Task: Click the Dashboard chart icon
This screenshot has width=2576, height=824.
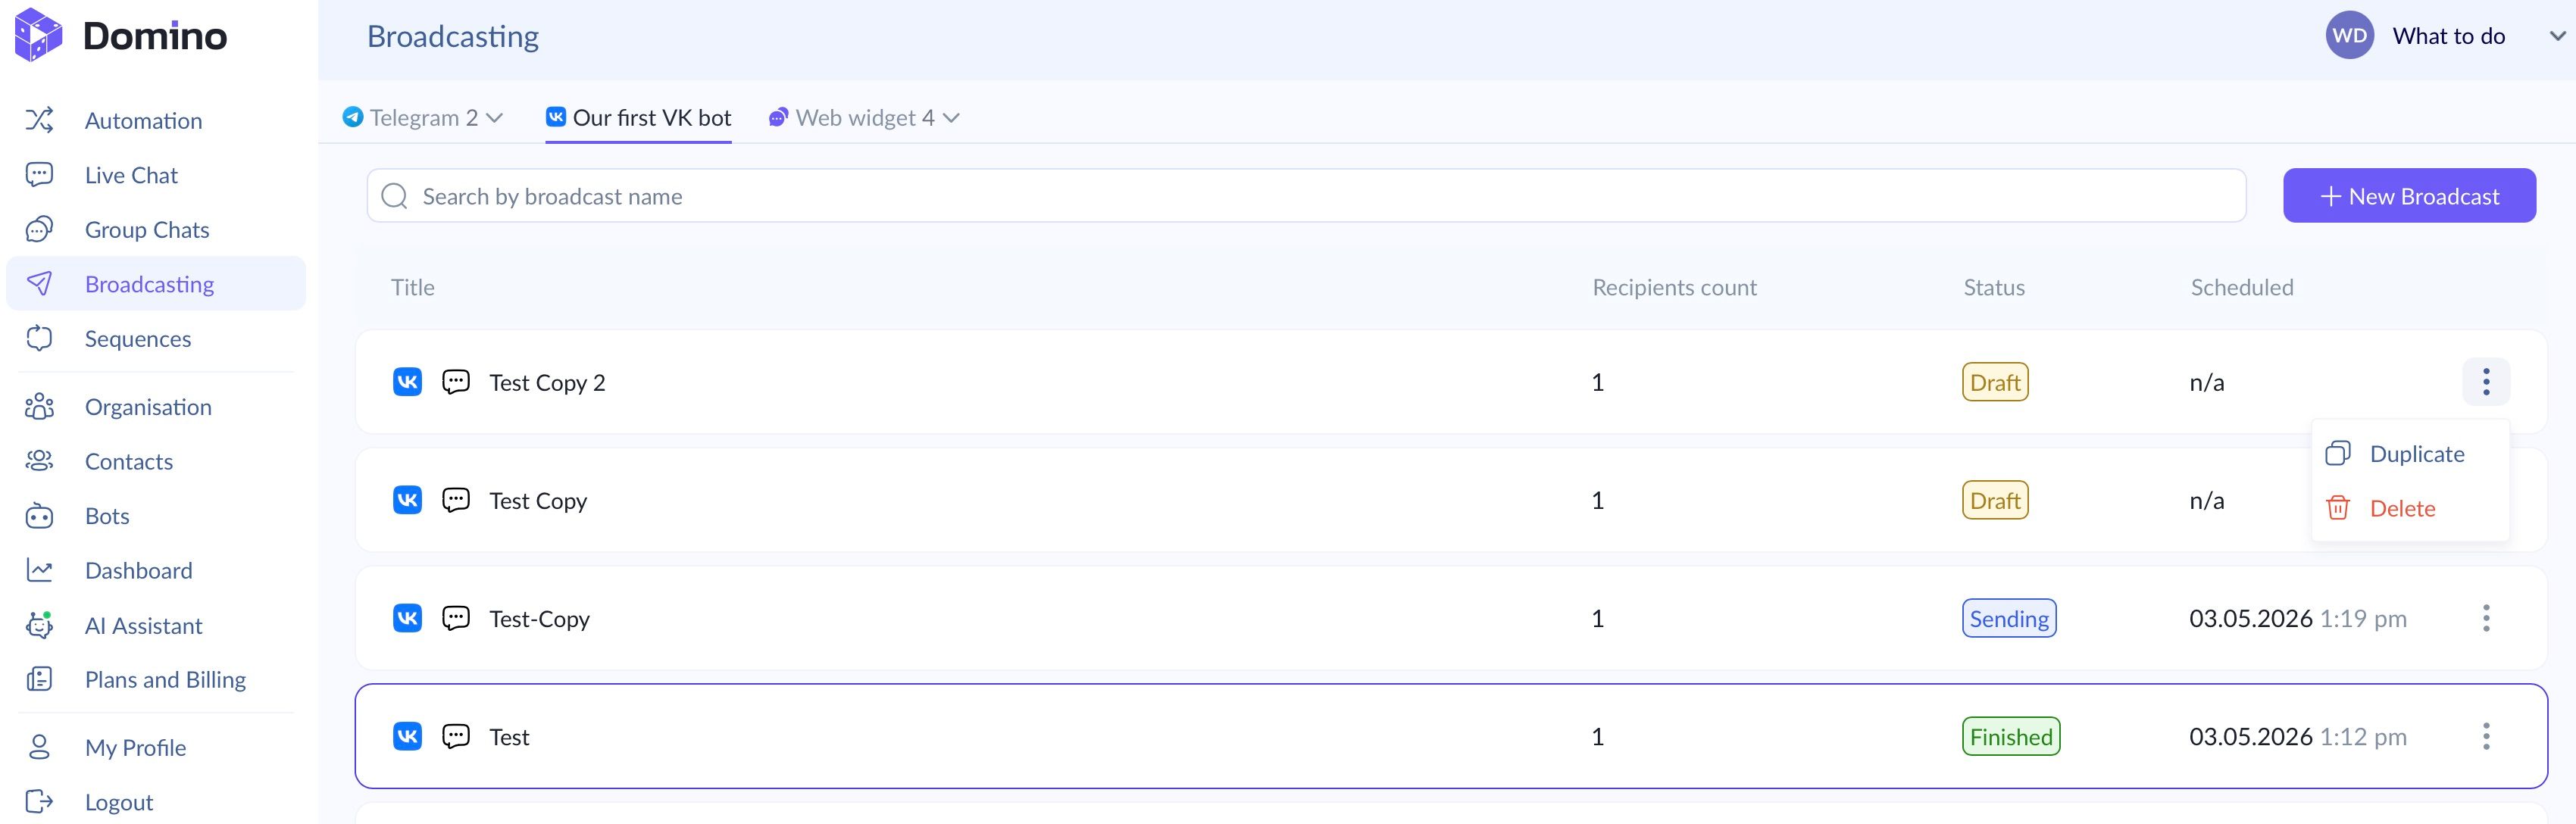Action: (39, 570)
